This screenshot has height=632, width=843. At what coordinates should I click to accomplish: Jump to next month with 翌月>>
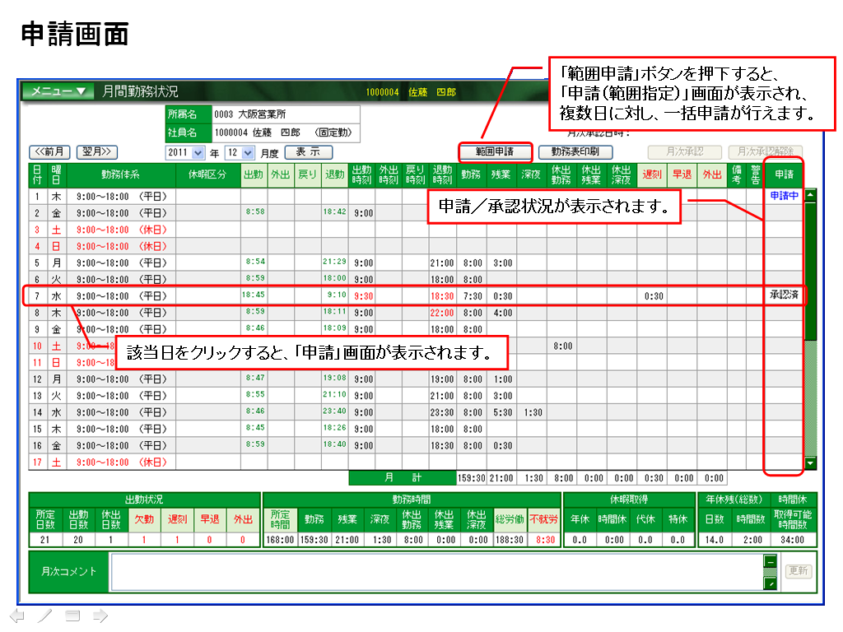[97, 152]
